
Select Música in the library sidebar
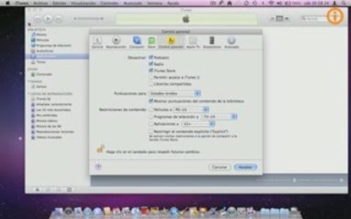tap(39, 35)
